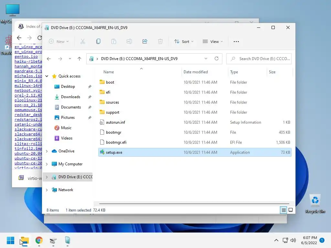Show hidden icons in system tray
The width and height of the screenshot is (331, 248).
tap(276, 240)
